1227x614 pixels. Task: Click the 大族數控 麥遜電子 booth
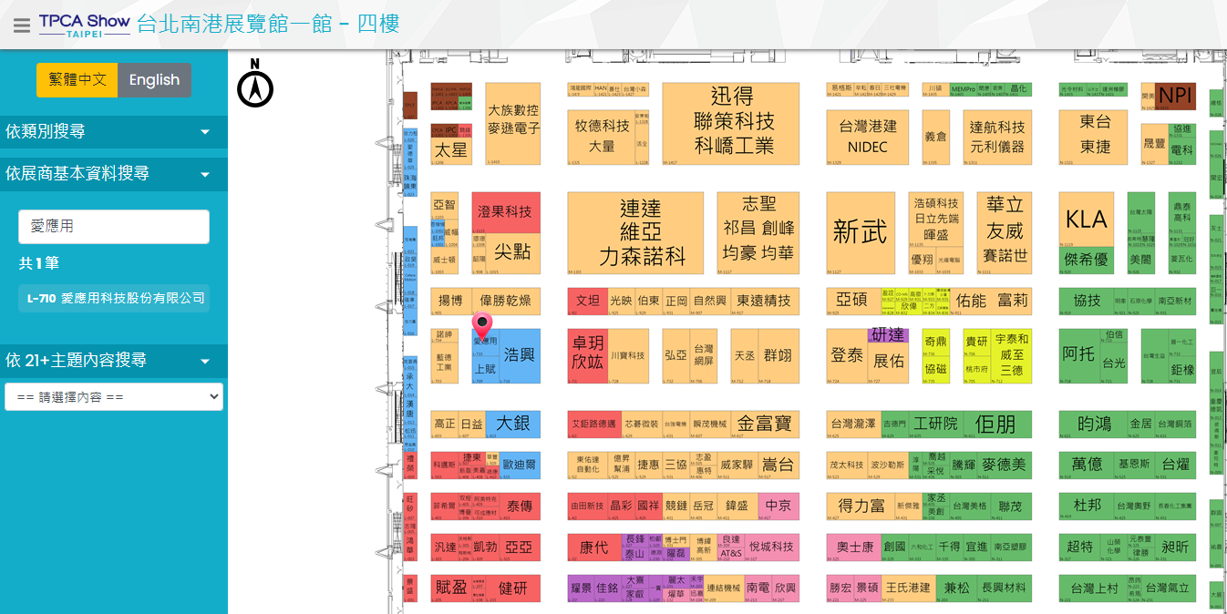pyautogui.click(x=513, y=123)
